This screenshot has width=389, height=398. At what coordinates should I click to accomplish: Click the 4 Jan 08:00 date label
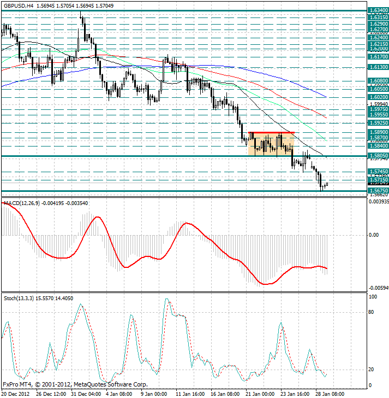click(119, 394)
